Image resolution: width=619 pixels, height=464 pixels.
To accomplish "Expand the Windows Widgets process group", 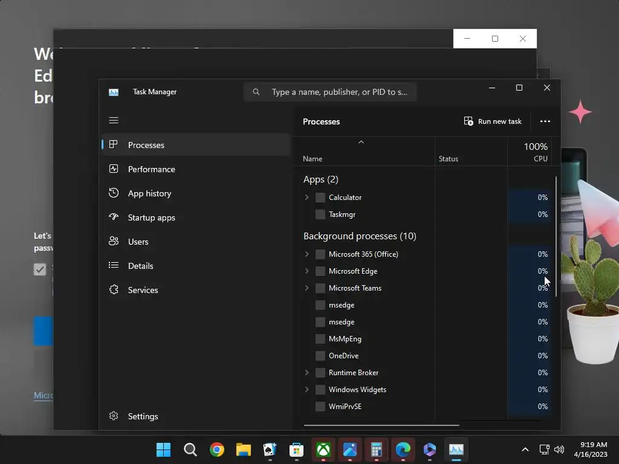I will (306, 390).
